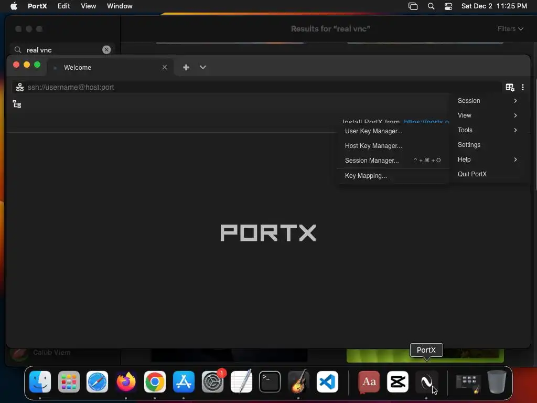Click the network icon in address bar
Screen dimensions: 537x403
point(20,88)
